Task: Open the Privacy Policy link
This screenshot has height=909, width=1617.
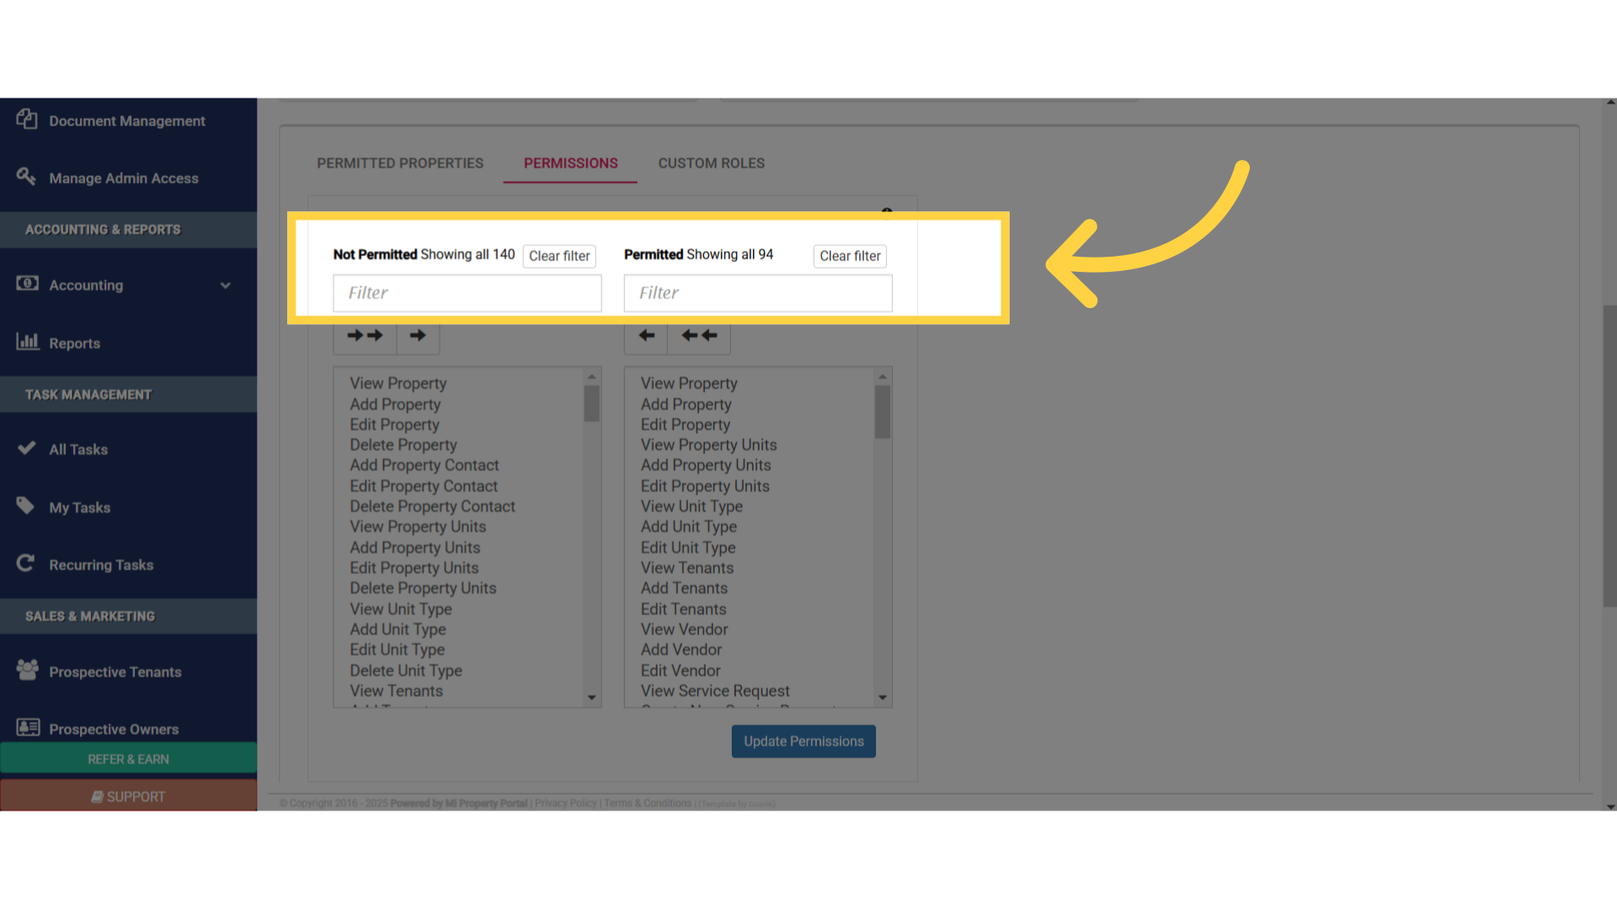Action: point(565,803)
